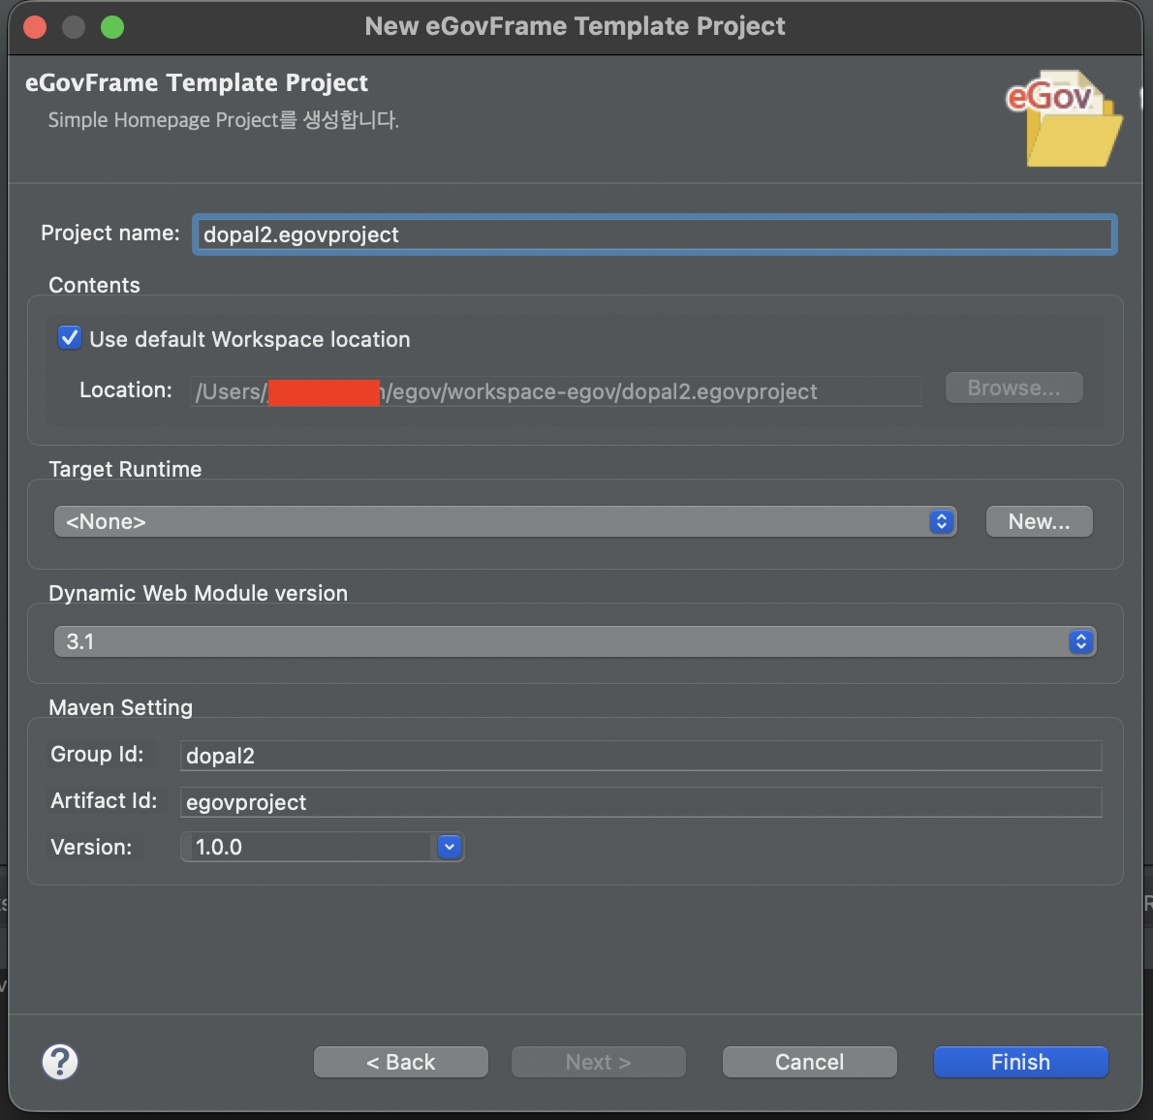Screen dimensions: 1153x1120
Task: Click the 'Target Runtime' group label
Action: 125,469
